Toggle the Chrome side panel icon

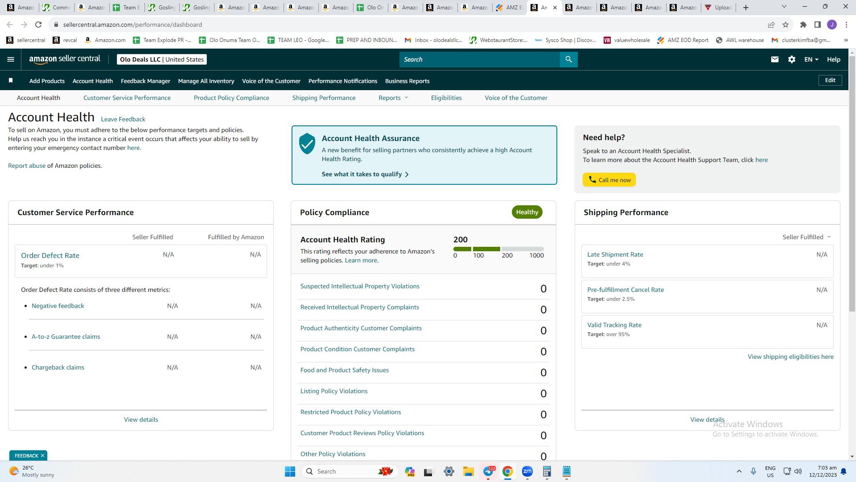[818, 25]
